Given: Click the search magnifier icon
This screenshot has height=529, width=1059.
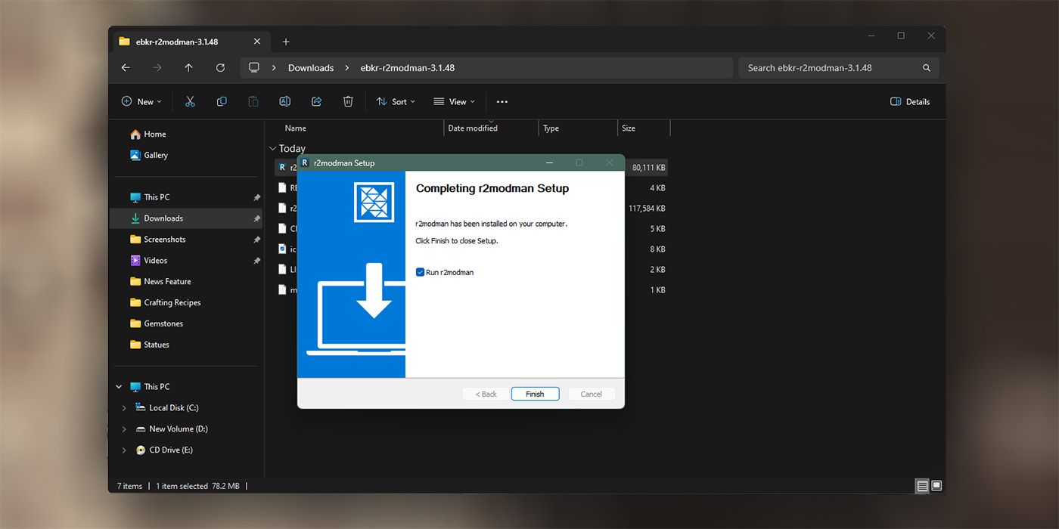Looking at the screenshot, I should tap(927, 68).
